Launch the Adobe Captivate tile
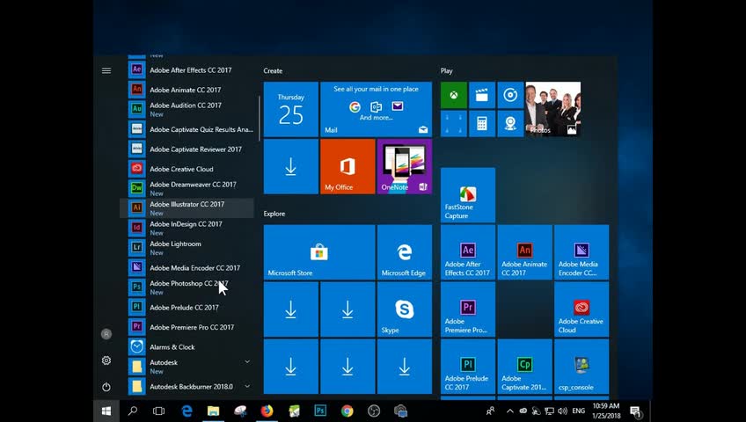 525,367
